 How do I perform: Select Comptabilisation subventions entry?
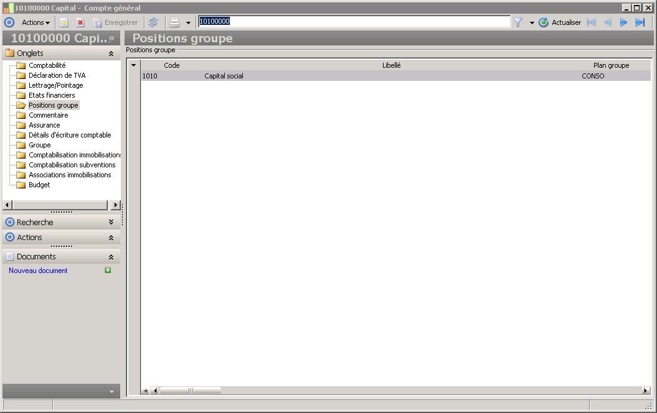pos(72,165)
